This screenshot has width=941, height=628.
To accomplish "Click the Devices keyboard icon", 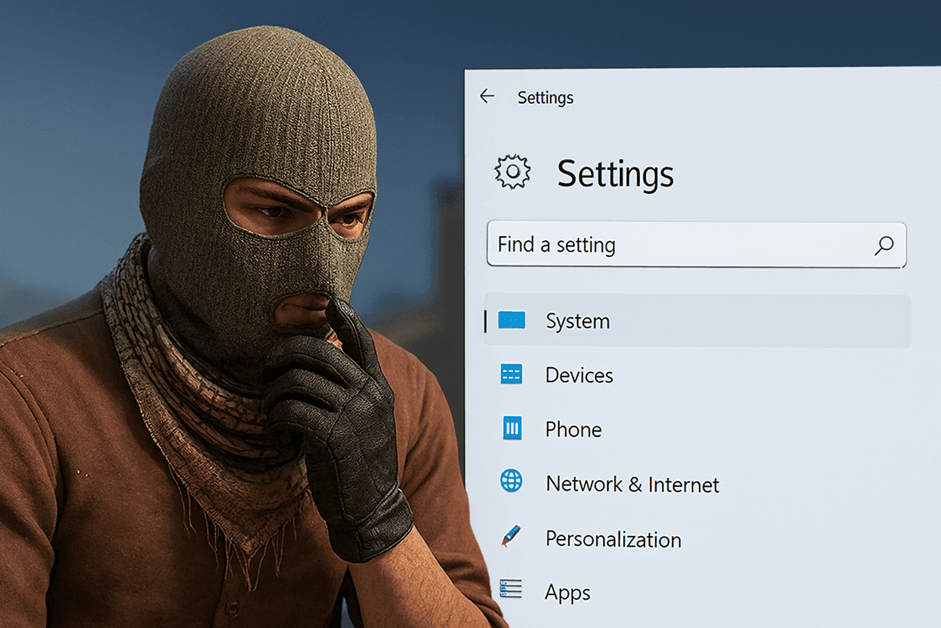I will pos(511,374).
